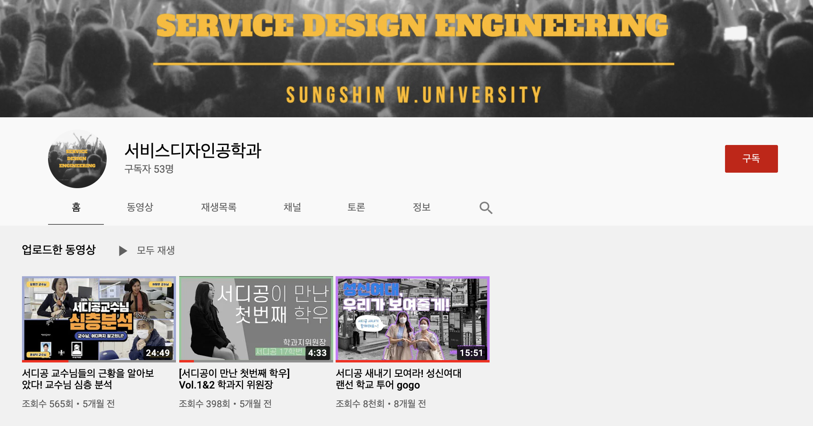
Task: View the 정보 tab
Action: tap(422, 207)
